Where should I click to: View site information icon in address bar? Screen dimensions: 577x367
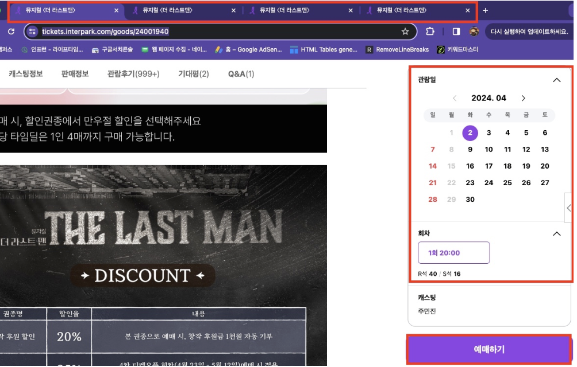32,32
